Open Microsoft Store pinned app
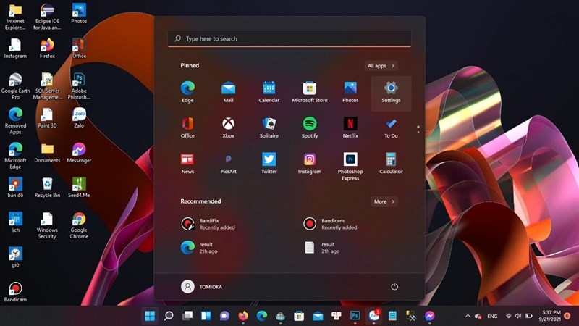This screenshot has height=326, width=579. pyautogui.click(x=310, y=92)
